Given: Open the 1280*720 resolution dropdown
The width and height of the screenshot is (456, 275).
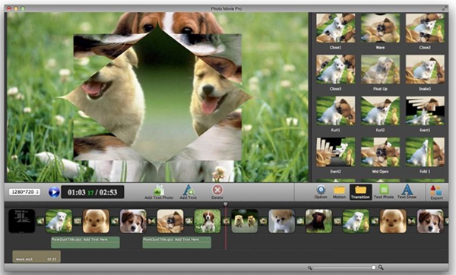Looking at the screenshot, I should (24, 192).
